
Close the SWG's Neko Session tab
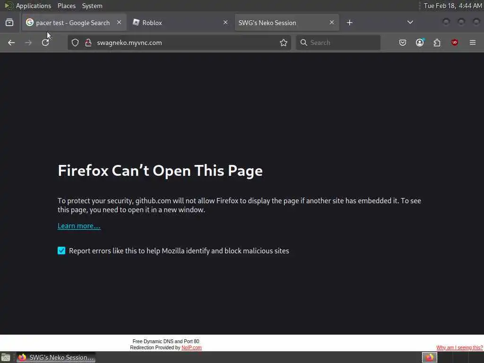click(331, 23)
